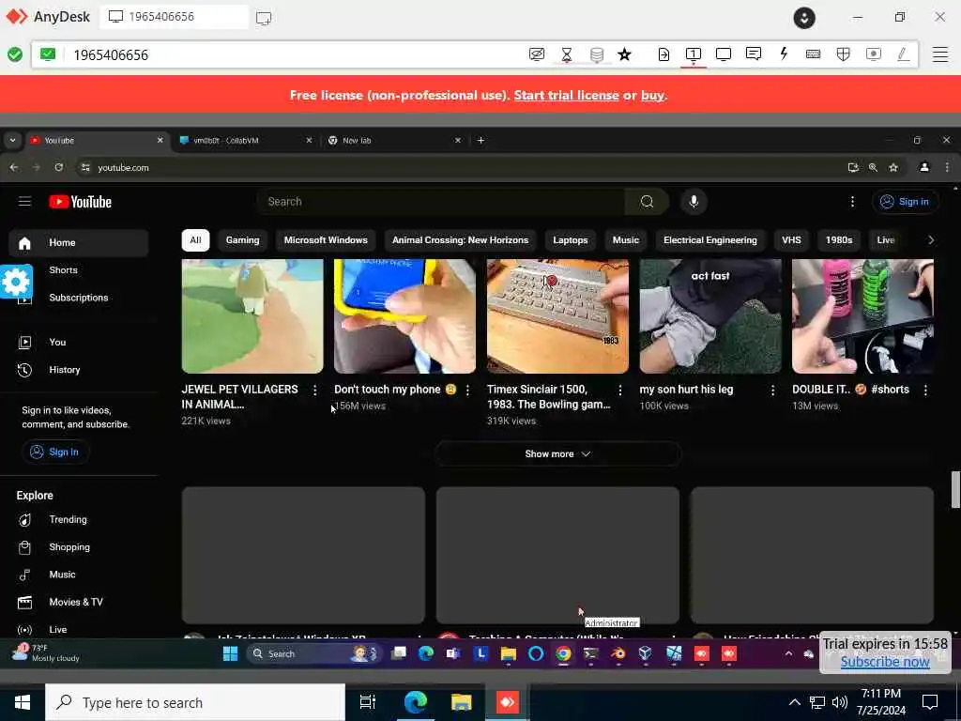Viewport: 961px width, 721px height.
Task: Open options for Don't touch my phone
Action: 467,390
